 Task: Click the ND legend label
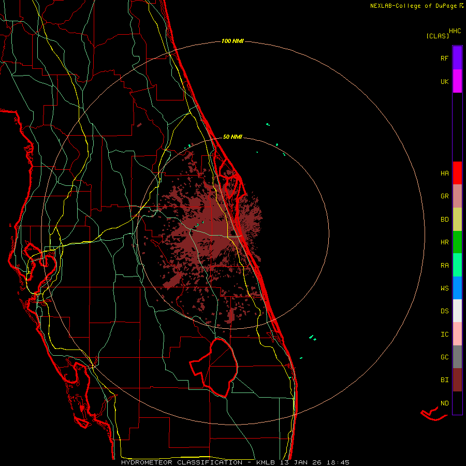point(444,403)
